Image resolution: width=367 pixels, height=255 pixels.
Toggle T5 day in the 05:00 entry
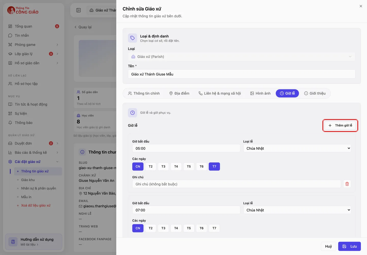coord(189,167)
